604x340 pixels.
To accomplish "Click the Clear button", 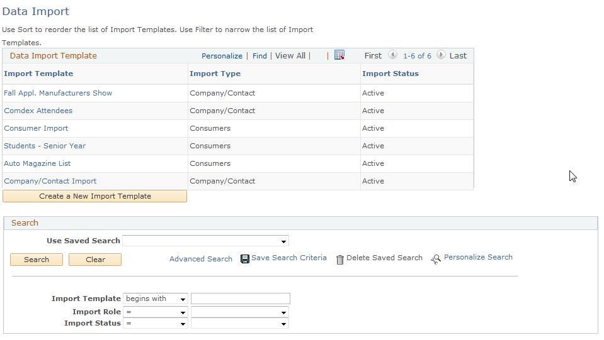I will coord(95,260).
